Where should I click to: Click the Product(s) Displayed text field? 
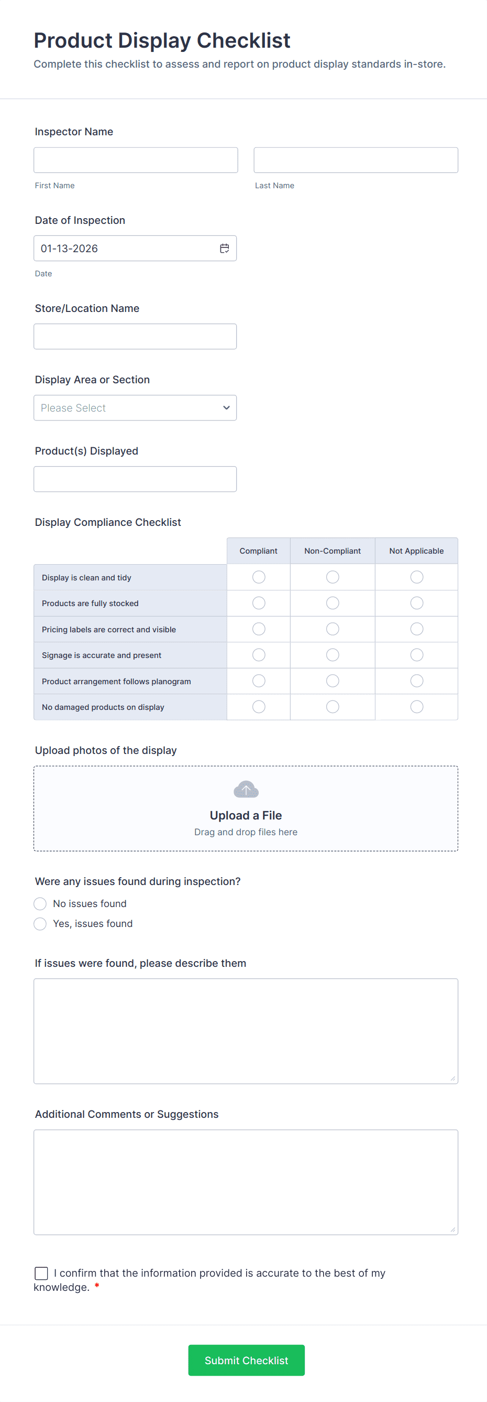point(135,479)
